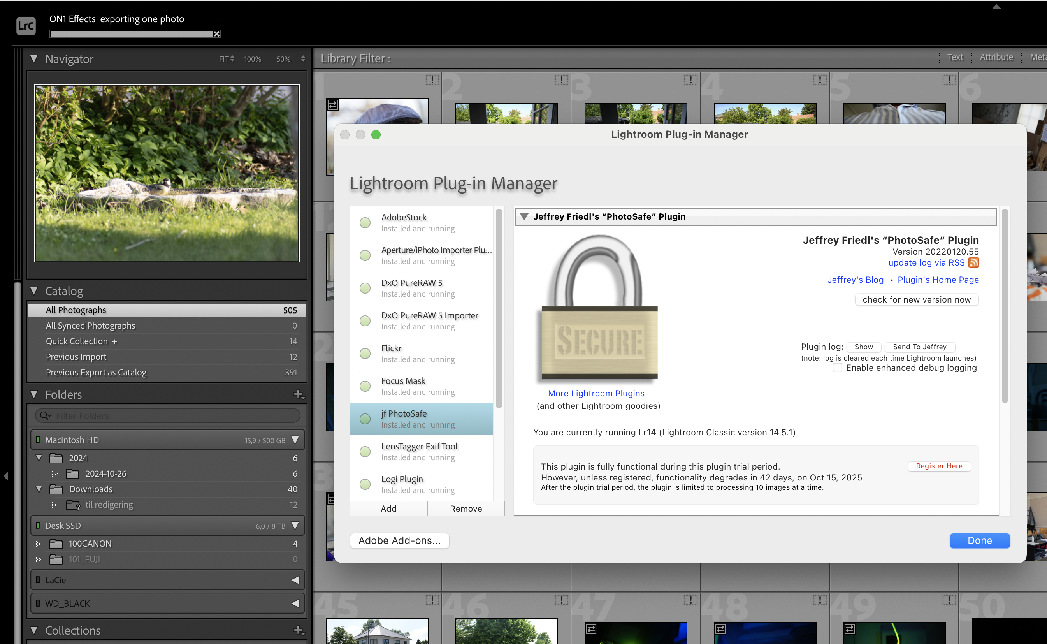
Task: Cancel the ON1 Effects export progress
Action: click(x=217, y=34)
